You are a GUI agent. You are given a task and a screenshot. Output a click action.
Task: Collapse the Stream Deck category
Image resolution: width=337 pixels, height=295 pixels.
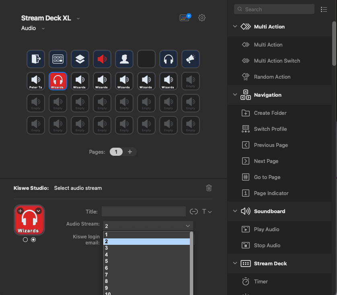coord(235,263)
